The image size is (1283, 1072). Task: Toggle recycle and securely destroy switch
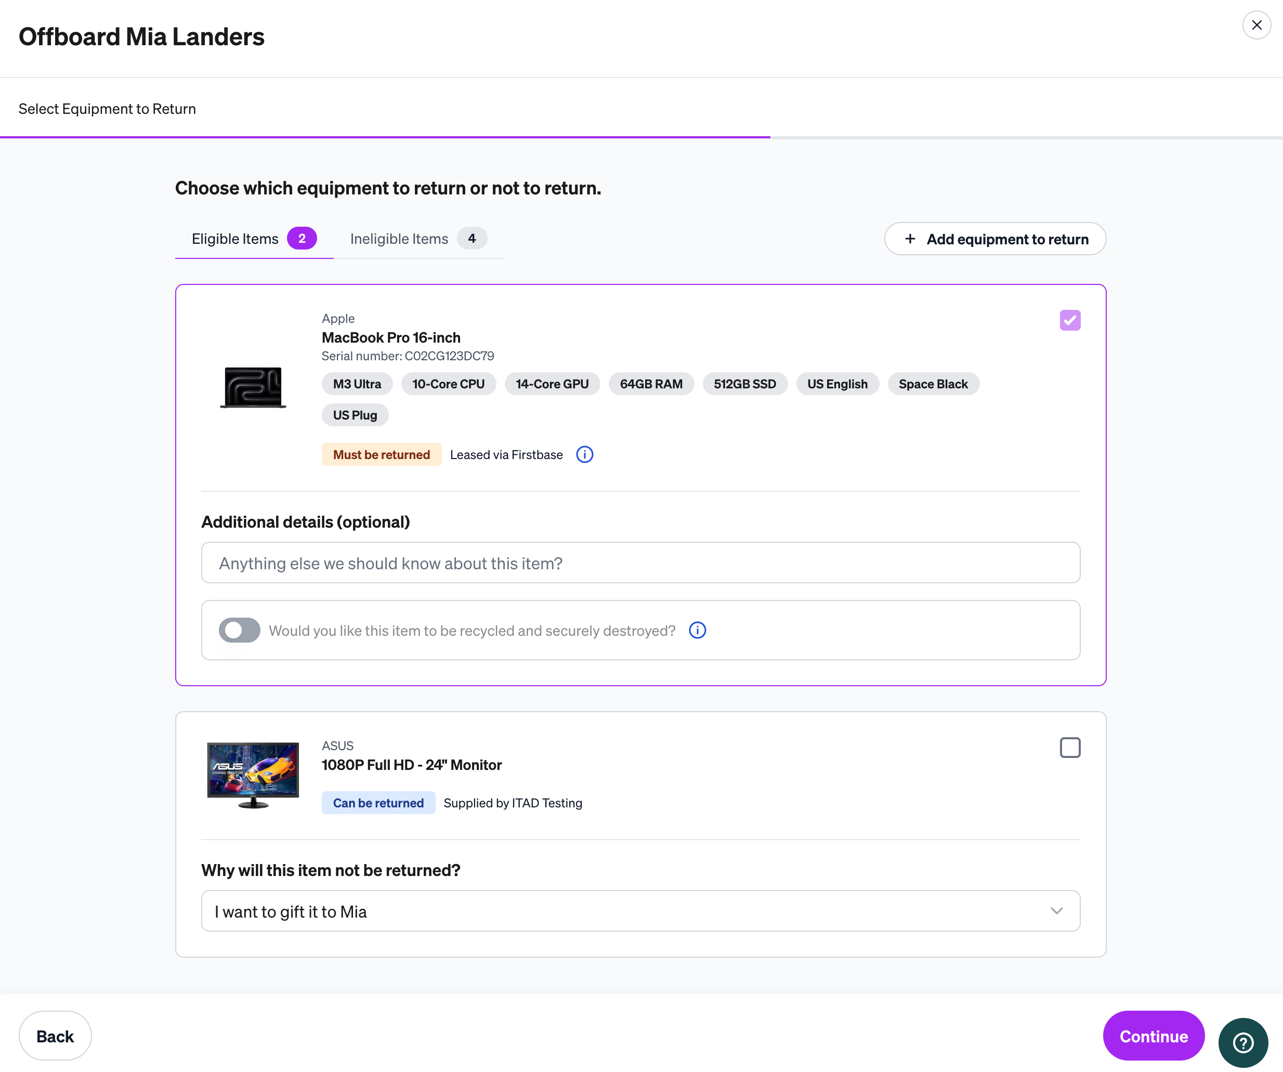point(240,631)
